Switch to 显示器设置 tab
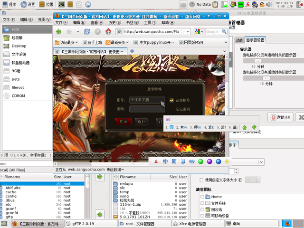 pyautogui.click(x=255, y=40)
